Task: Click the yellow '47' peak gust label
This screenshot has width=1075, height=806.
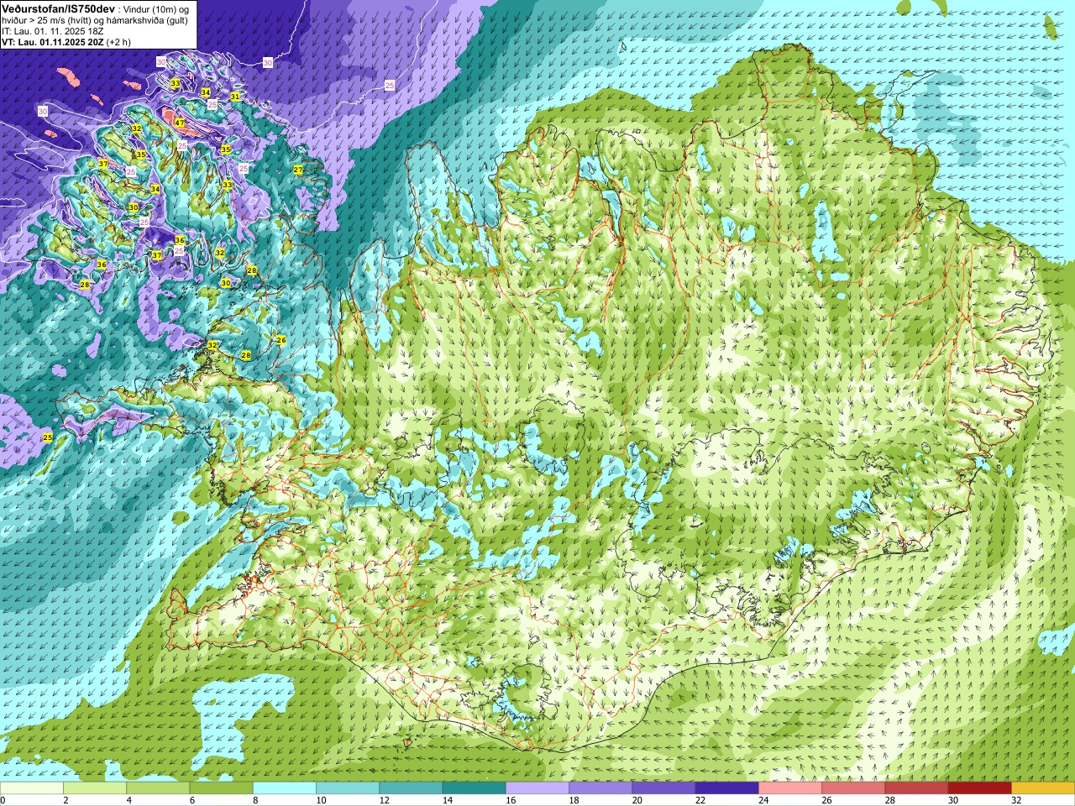Action: (x=180, y=123)
